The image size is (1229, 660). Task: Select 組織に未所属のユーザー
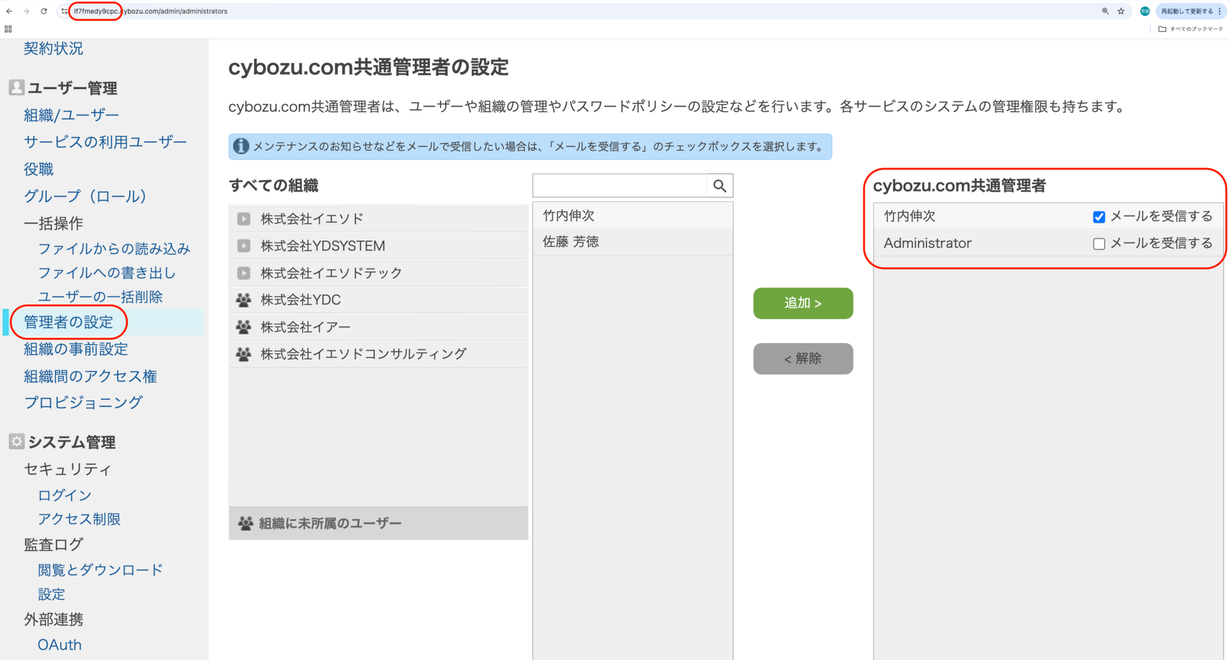(x=378, y=523)
